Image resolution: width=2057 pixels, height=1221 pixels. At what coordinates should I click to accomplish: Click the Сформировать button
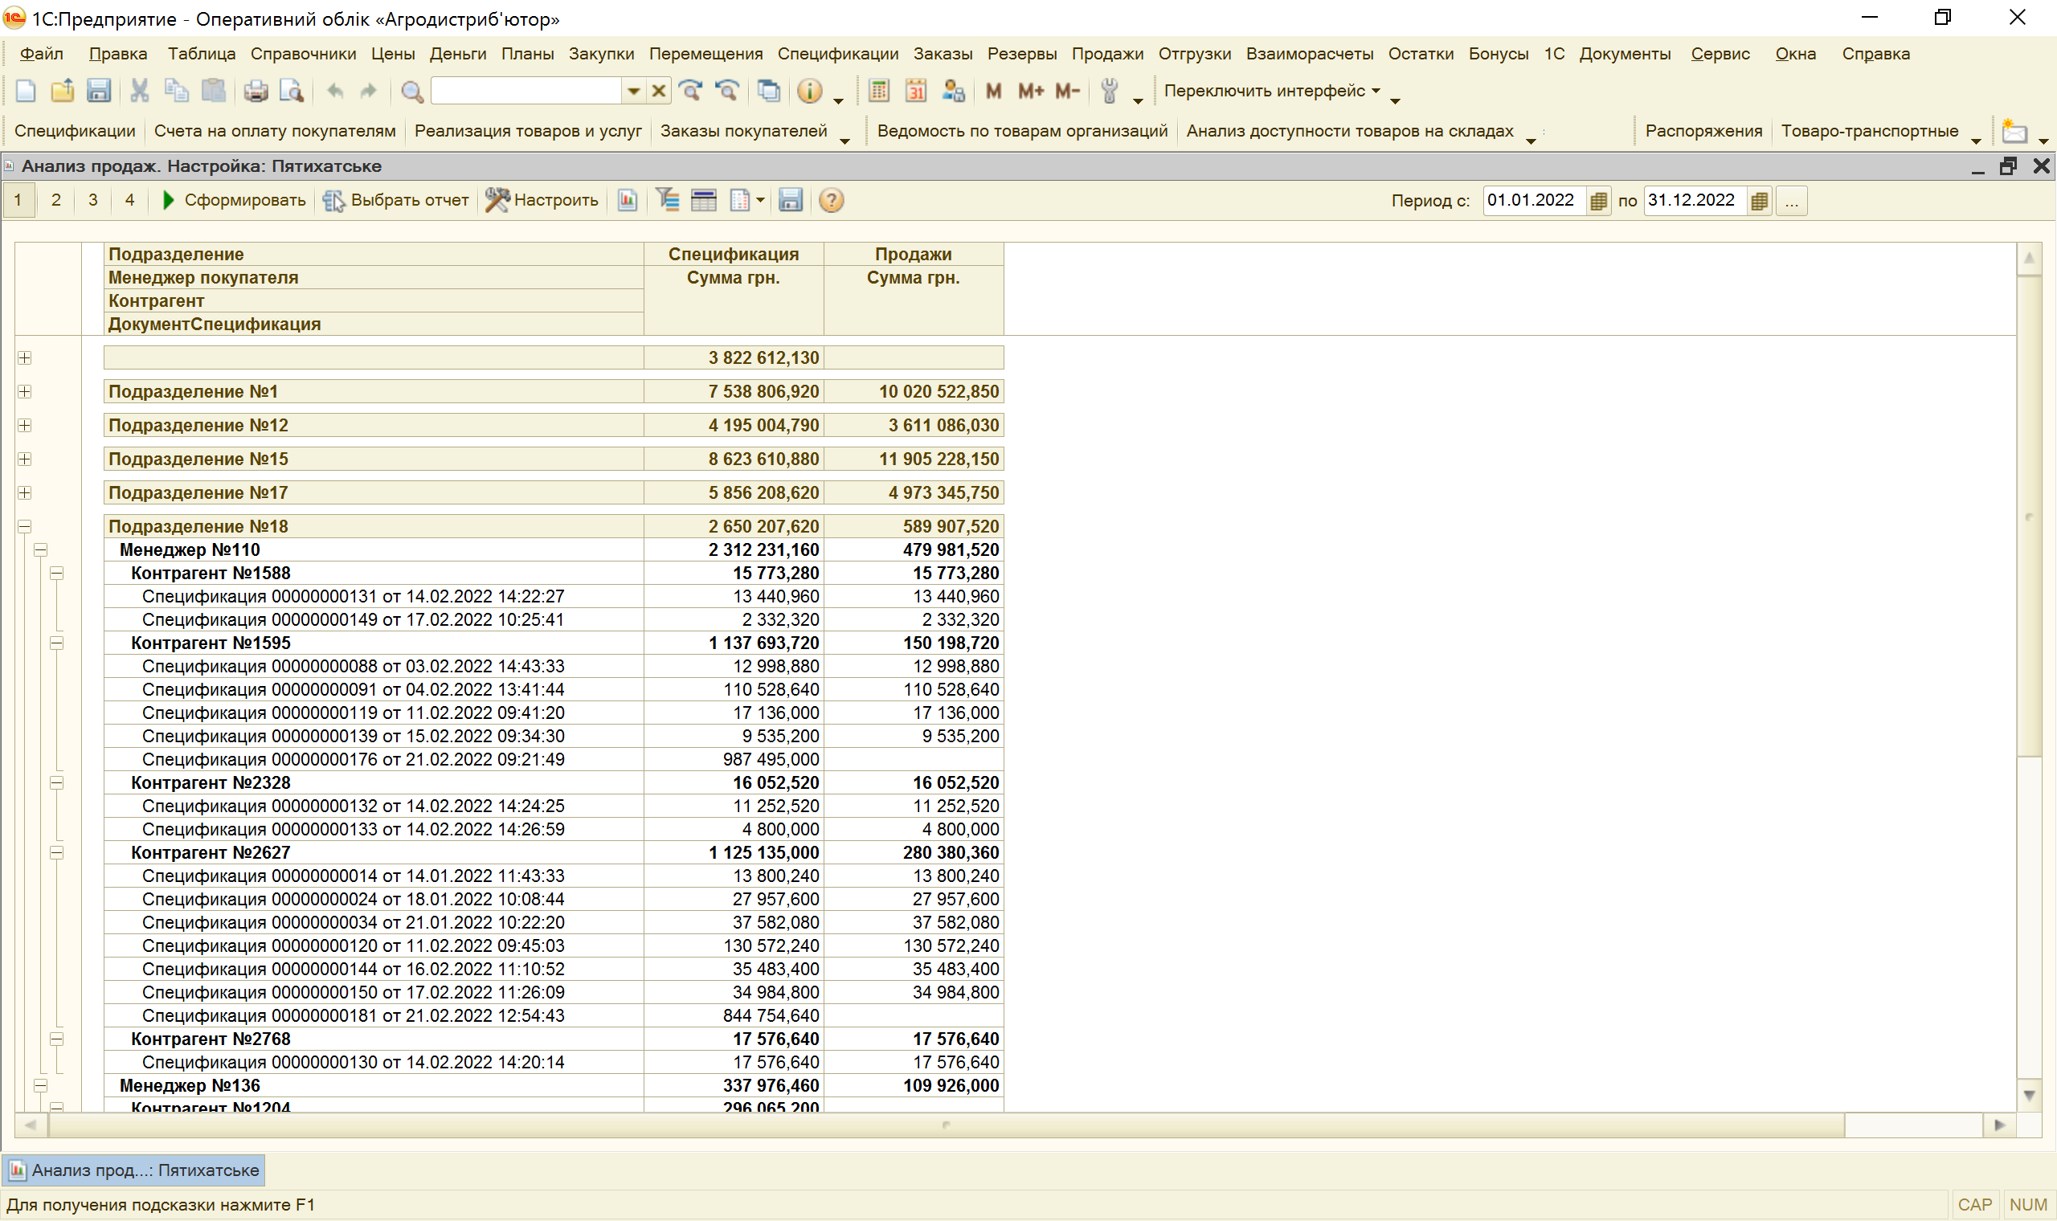[x=234, y=201]
